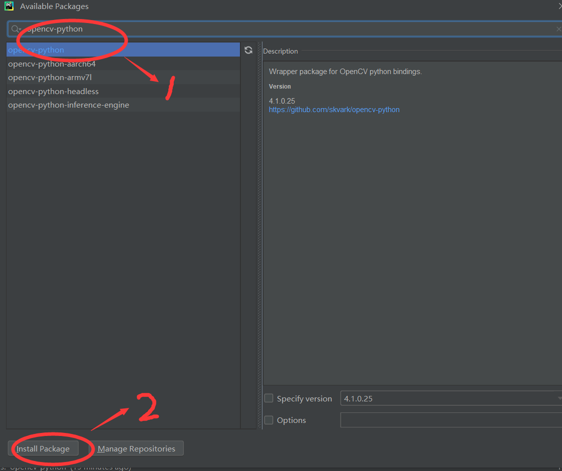This screenshot has width=562, height=471.
Task: Close the Available Packages dialog
Action: 559,6
